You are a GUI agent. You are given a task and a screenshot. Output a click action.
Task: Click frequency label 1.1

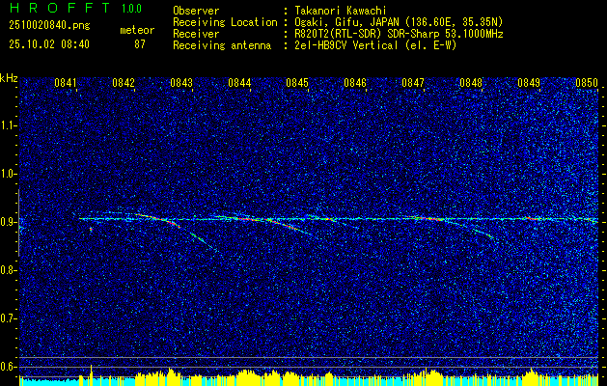[x=8, y=125]
